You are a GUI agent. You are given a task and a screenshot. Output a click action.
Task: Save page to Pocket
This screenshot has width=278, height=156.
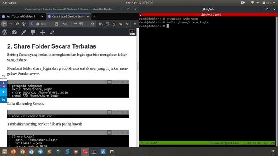(x=81, y=24)
